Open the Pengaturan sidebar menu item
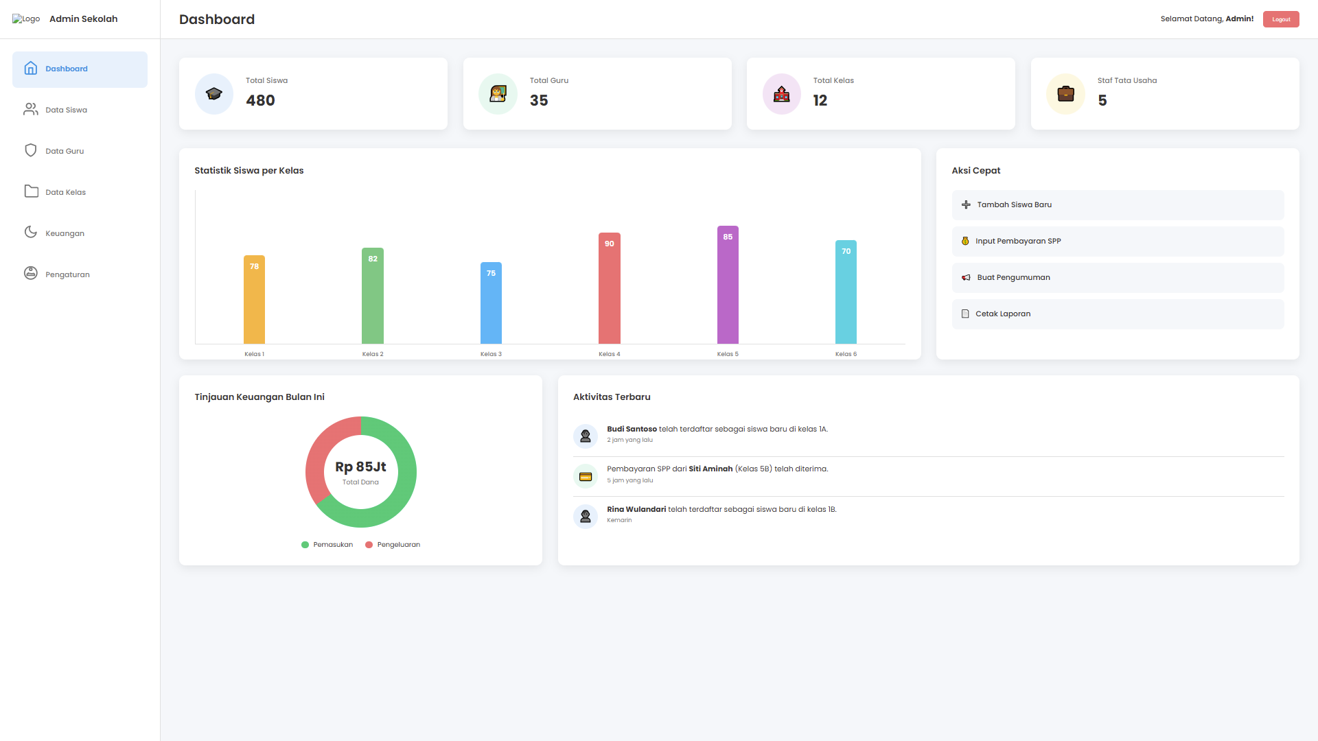Viewport: 1318px width, 741px height. coord(67,274)
